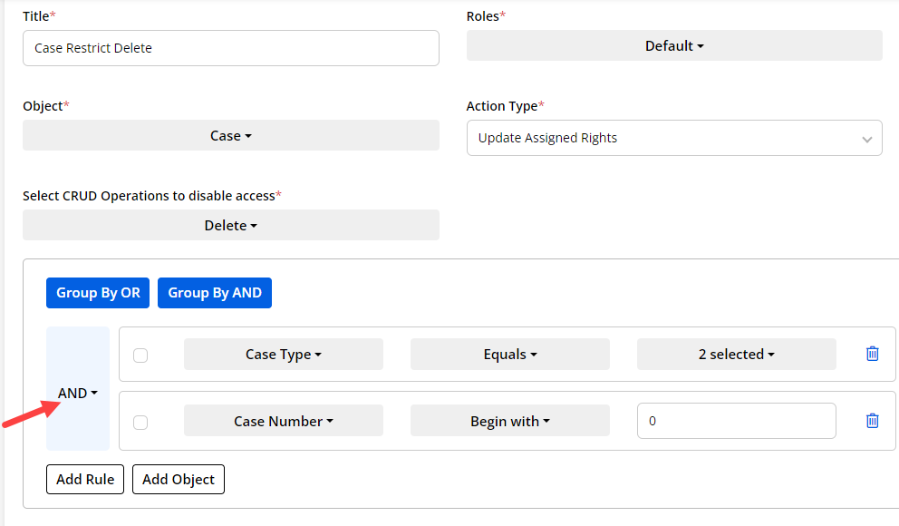Tick the checkbox beside Case Type rule
Viewport: 899px width, 526px height.
point(140,356)
